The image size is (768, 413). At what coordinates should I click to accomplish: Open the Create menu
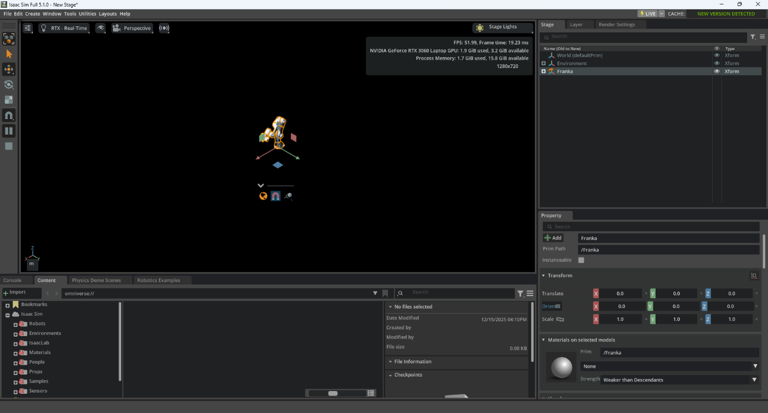coord(32,14)
